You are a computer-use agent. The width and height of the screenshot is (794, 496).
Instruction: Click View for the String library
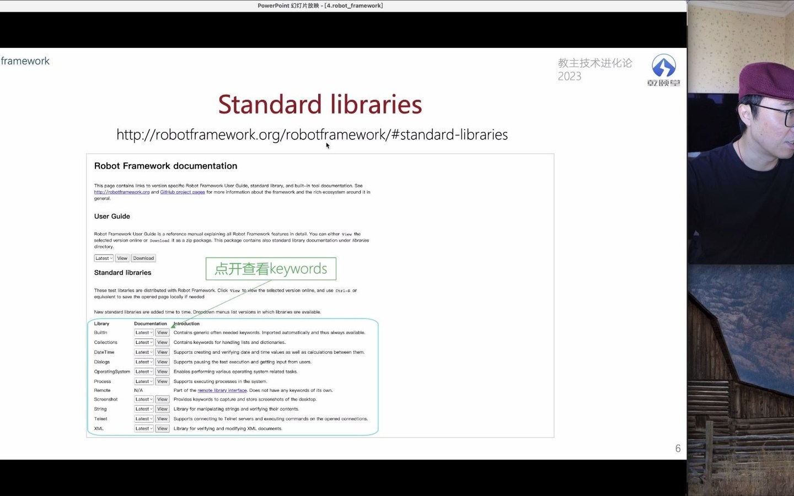point(162,409)
